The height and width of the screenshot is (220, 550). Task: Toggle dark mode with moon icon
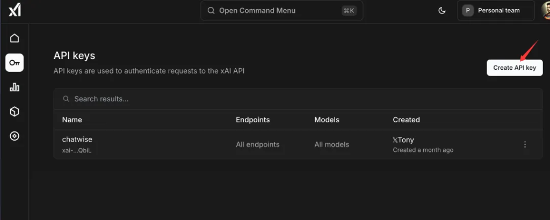[x=442, y=11]
